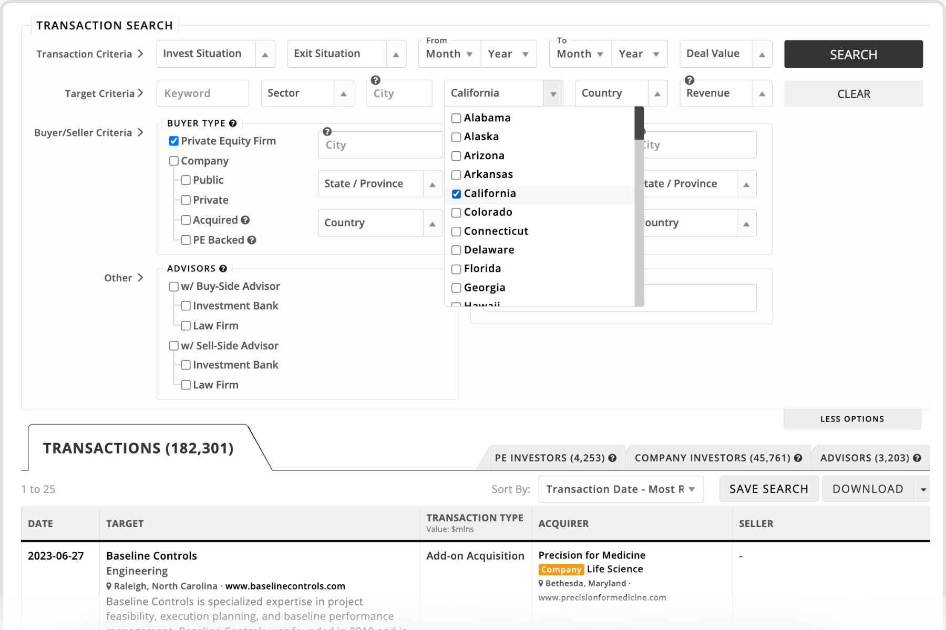
Task: Open the Sort By transaction date dropdown
Action: (620, 489)
